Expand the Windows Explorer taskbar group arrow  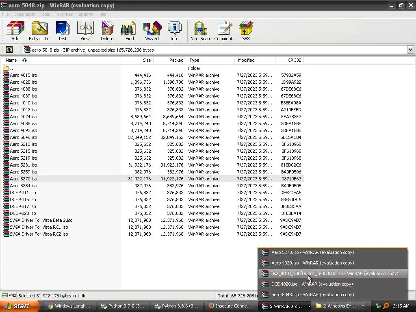(x=363, y=306)
